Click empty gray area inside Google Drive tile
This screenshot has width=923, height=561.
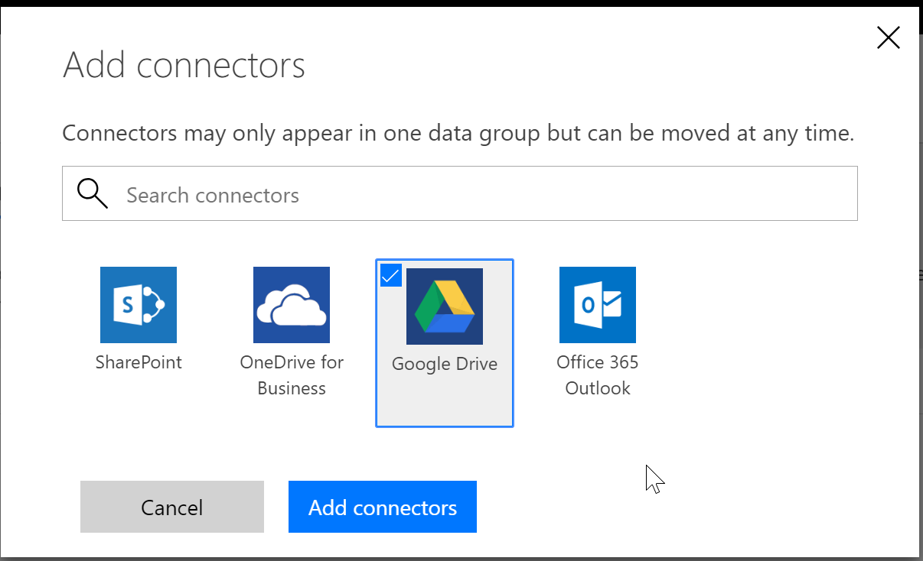(445, 401)
